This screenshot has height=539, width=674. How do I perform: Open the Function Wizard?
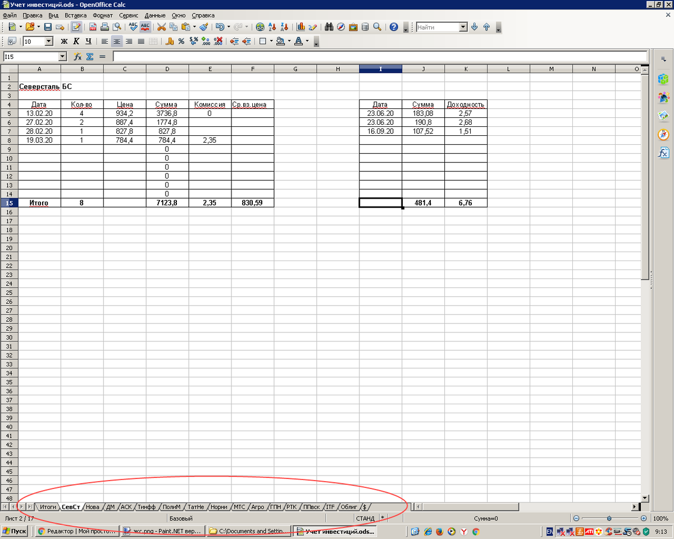[78, 57]
